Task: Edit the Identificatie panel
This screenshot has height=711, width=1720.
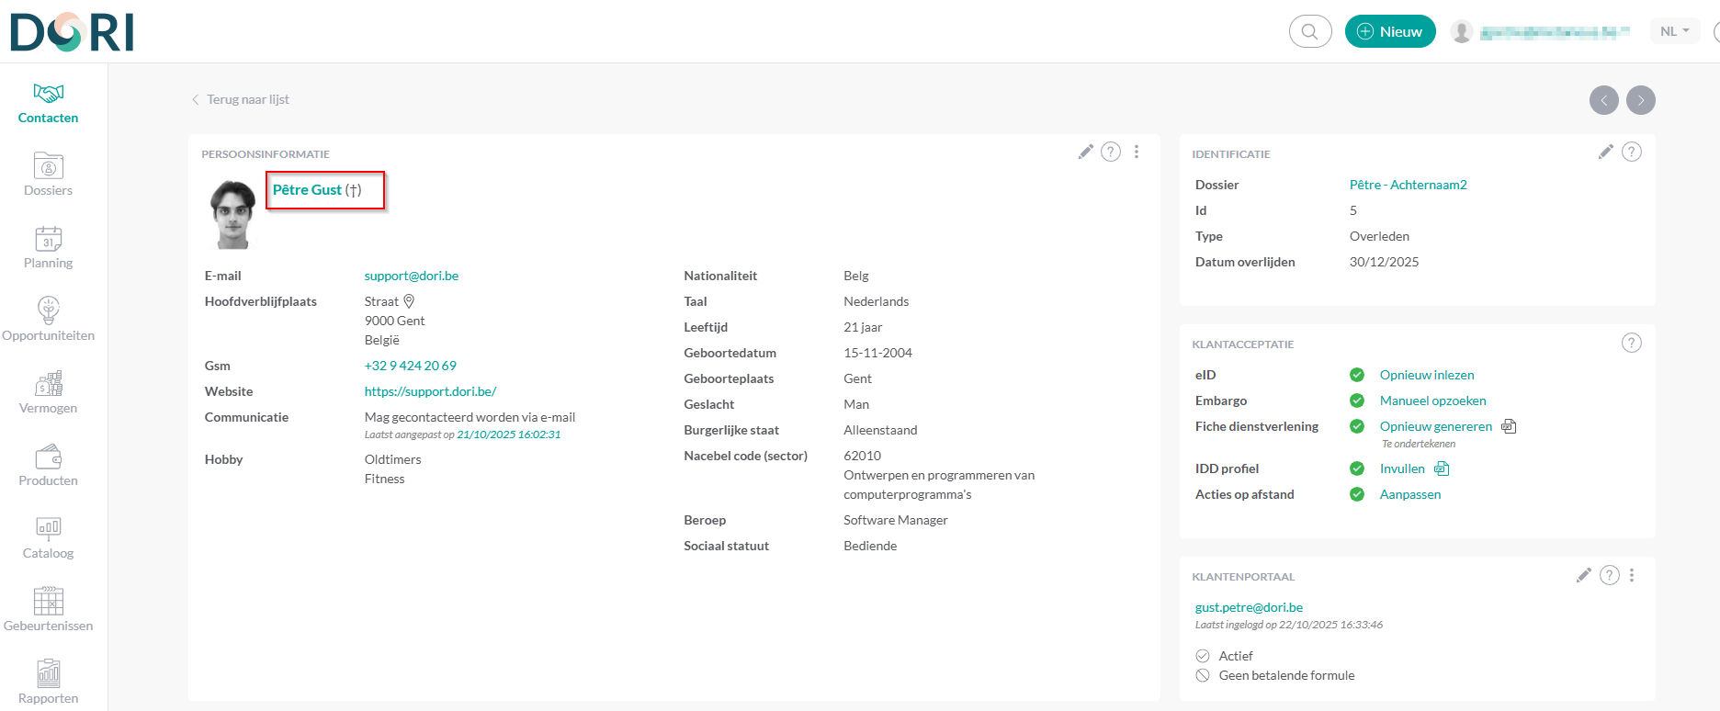Action: [1605, 152]
